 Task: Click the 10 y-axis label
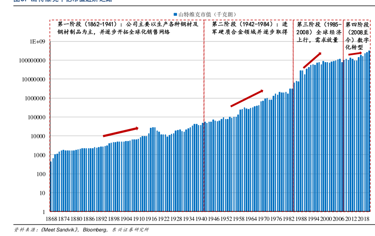(42, 193)
